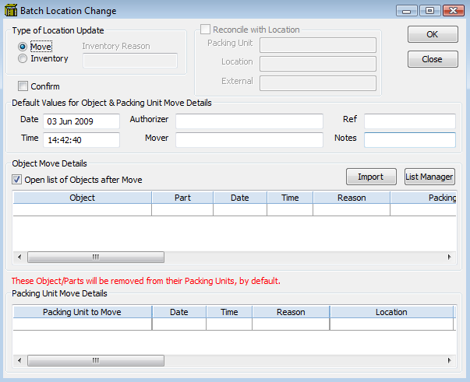
Task: Click the empty Part cell in first row
Action: (x=182, y=210)
